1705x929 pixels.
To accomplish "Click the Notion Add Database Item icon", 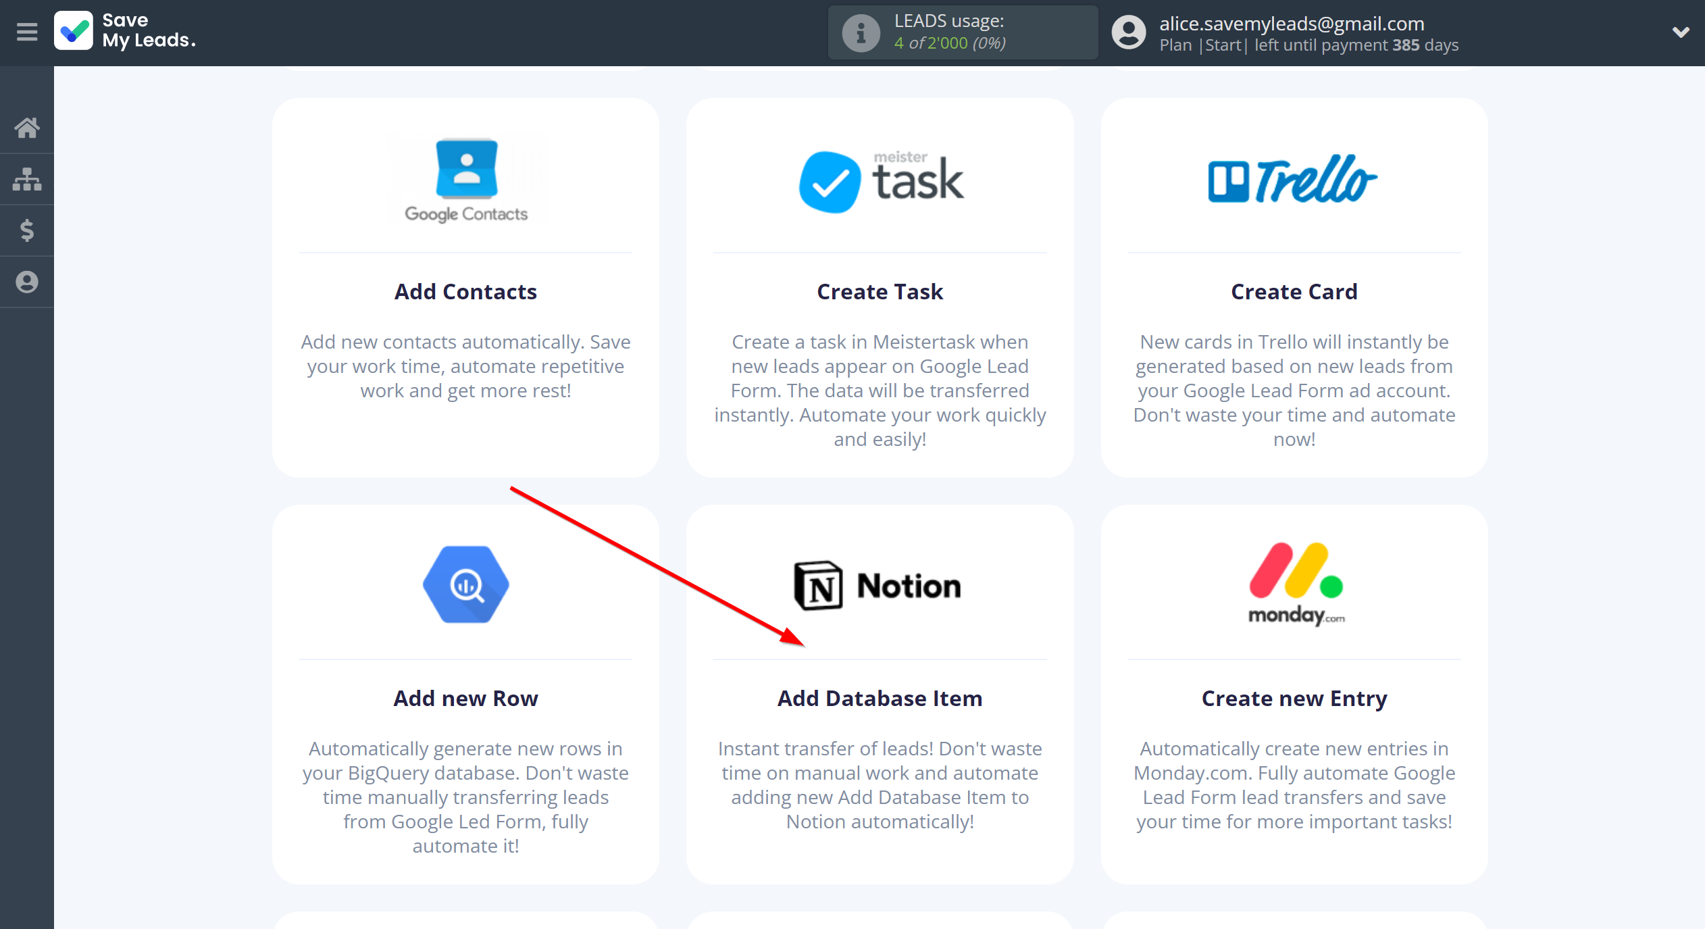I will click(880, 584).
